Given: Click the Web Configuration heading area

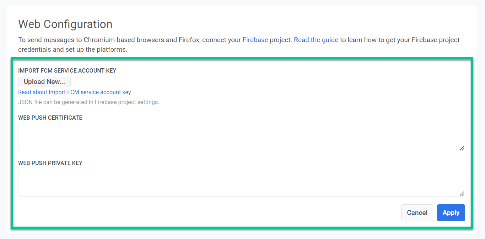Looking at the screenshot, I should point(65,24).
